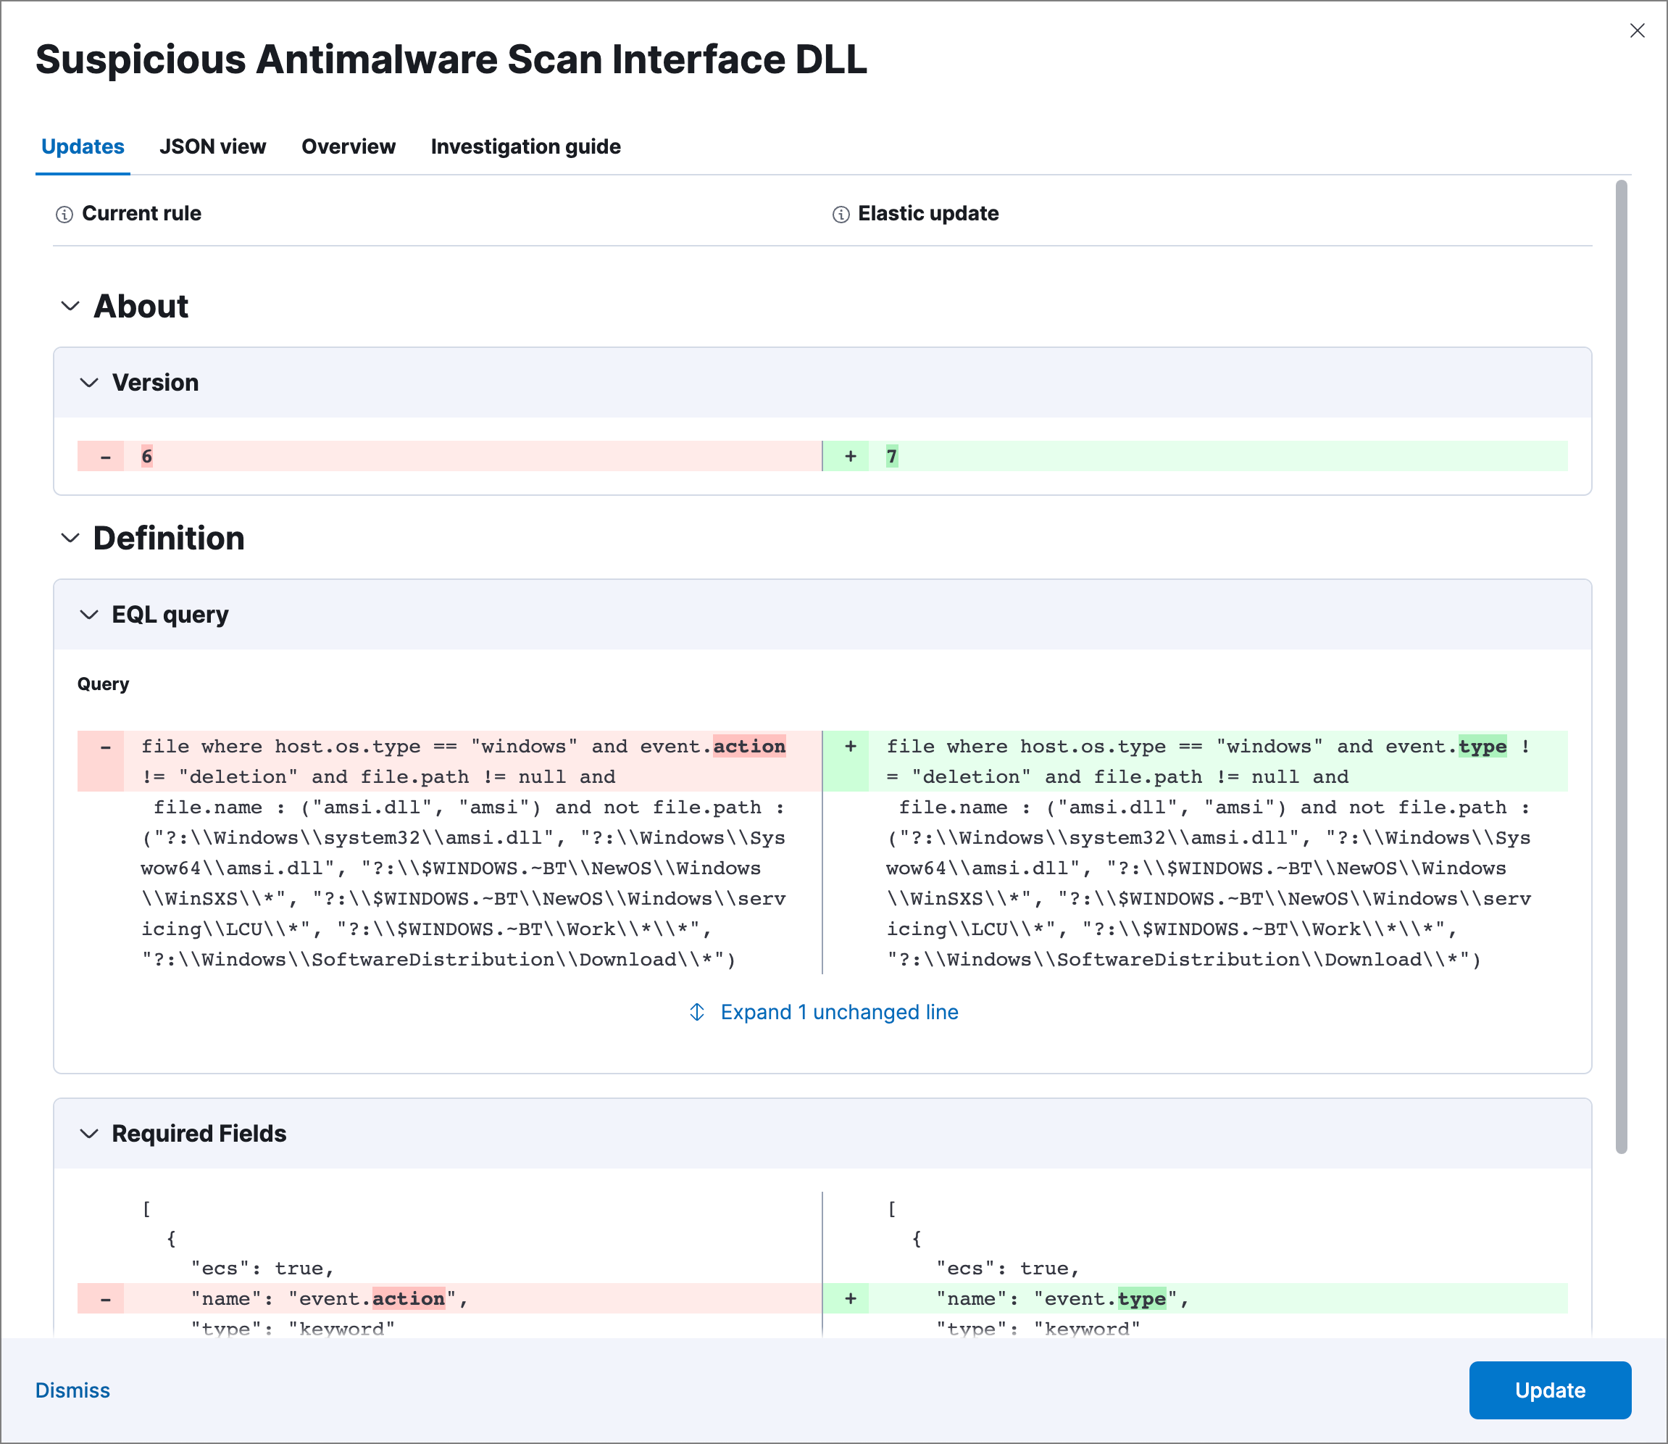Image resolution: width=1668 pixels, height=1444 pixels.
Task: Click the plus icon on version 7
Action: [847, 455]
